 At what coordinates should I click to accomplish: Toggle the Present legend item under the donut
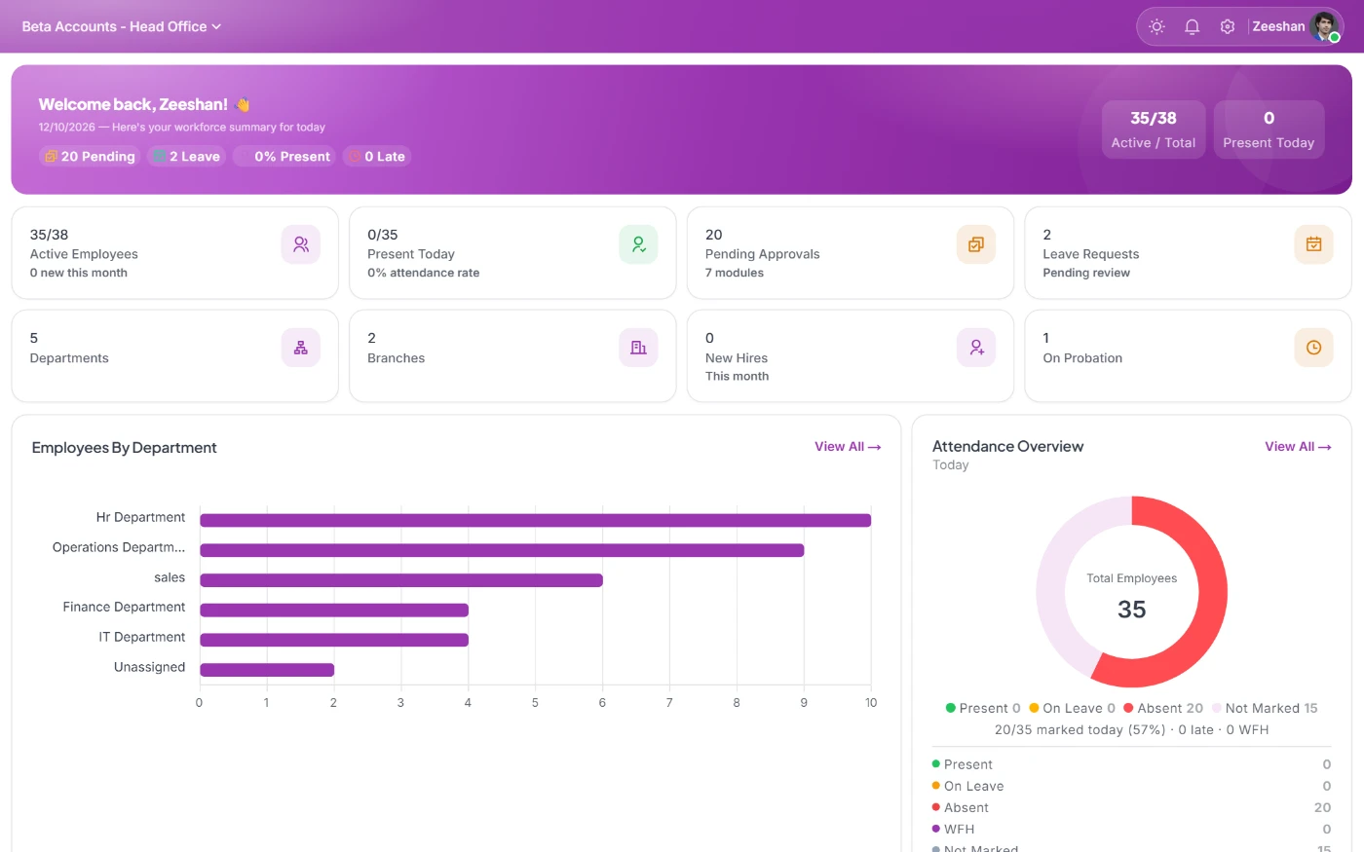[983, 708]
